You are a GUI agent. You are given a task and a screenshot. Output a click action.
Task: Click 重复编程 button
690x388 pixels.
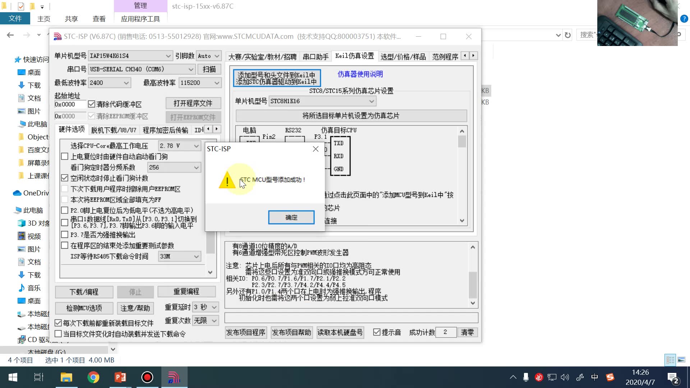coord(186,291)
